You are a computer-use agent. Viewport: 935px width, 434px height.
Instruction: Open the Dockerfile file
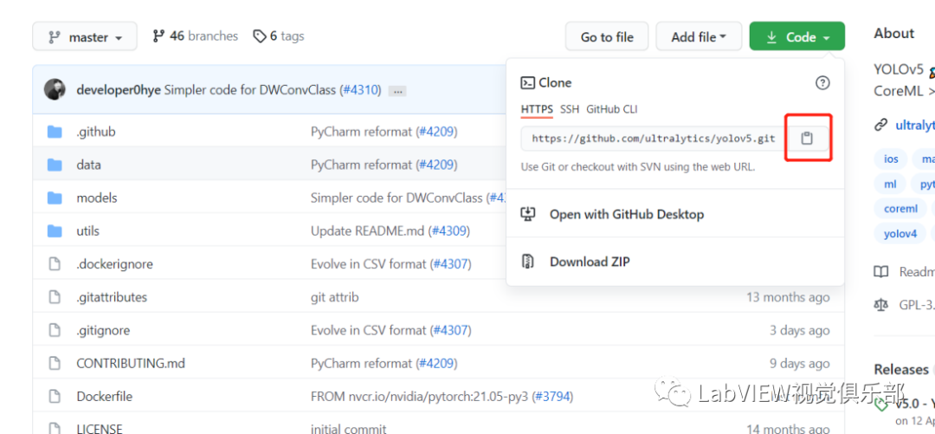pos(105,397)
